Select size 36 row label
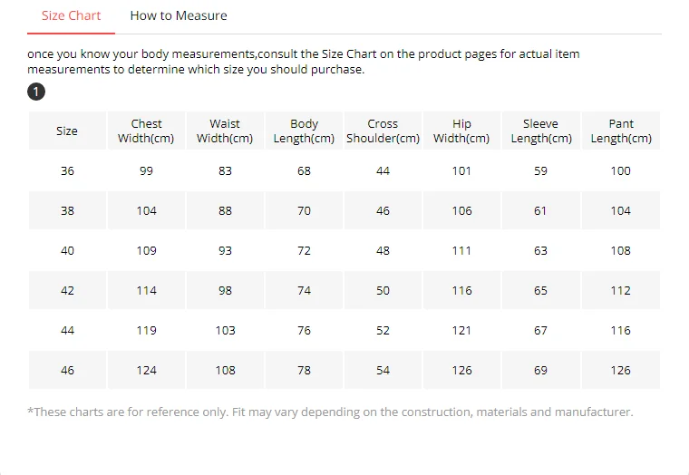 [67, 170]
